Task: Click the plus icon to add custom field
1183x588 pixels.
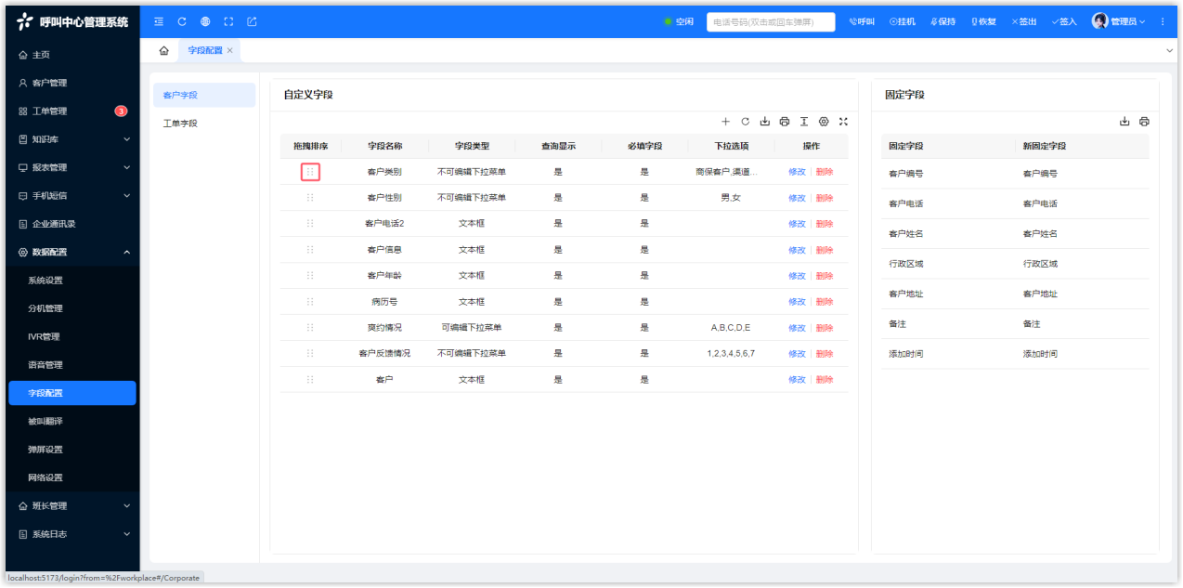Action: [x=725, y=122]
